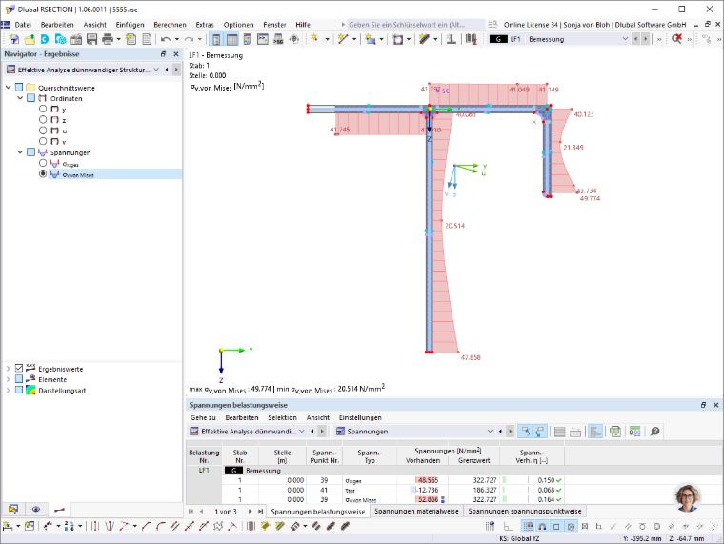Collapse the Querschnittswerte tree node
Image resolution: width=724 pixels, height=544 pixels.
[8, 87]
